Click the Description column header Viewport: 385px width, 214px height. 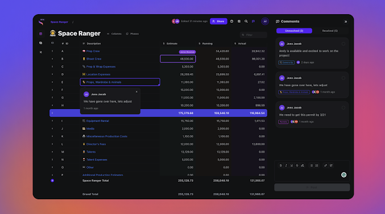tap(92, 44)
